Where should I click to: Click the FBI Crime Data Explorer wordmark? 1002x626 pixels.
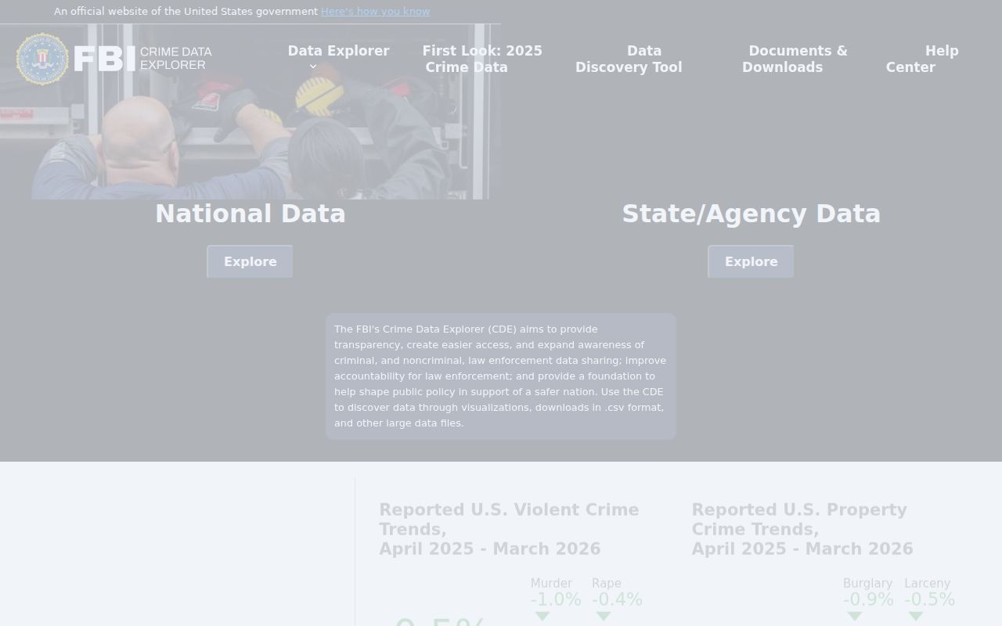[x=143, y=59]
